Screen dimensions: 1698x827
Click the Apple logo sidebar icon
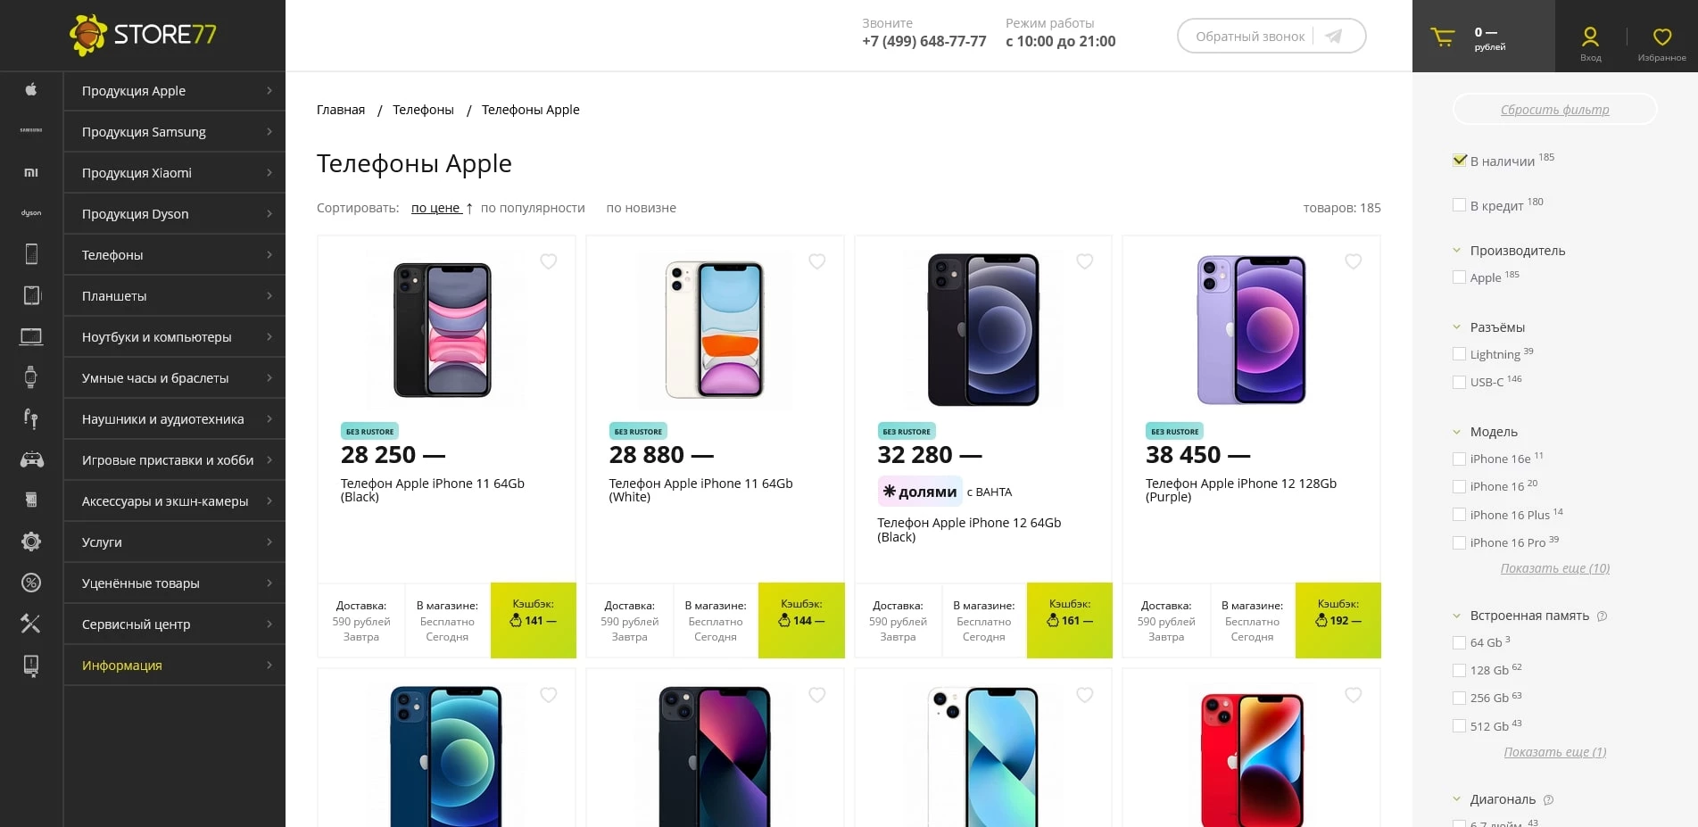coord(31,90)
